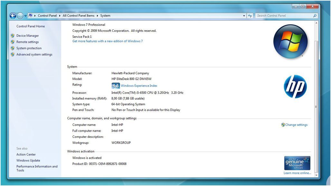Image resolution: width=331 pixels, height=186 pixels.
Task: Click the back navigation arrow
Action: point(13,15)
